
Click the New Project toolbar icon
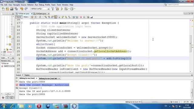(7, 9)
